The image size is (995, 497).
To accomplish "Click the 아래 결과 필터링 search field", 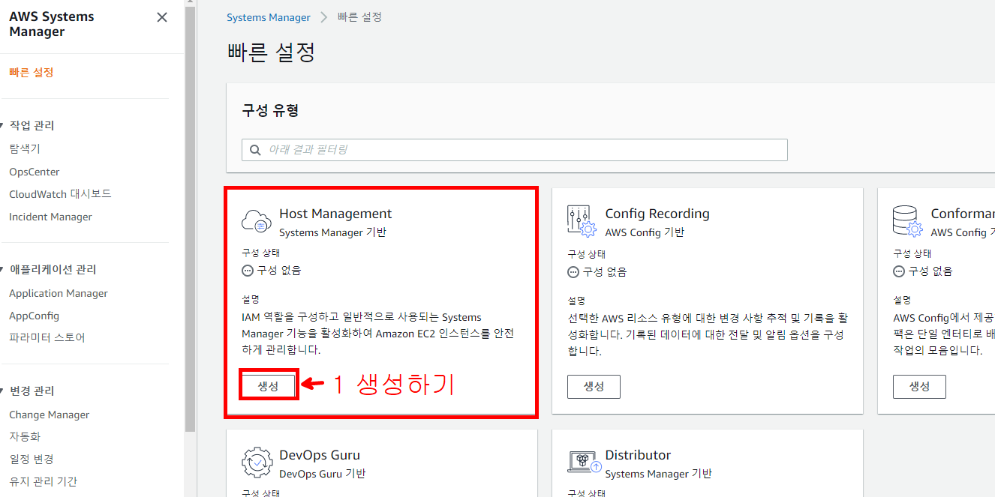I will [x=515, y=150].
